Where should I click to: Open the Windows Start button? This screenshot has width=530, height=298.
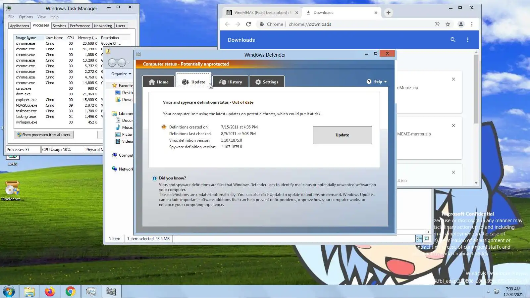[9, 292]
